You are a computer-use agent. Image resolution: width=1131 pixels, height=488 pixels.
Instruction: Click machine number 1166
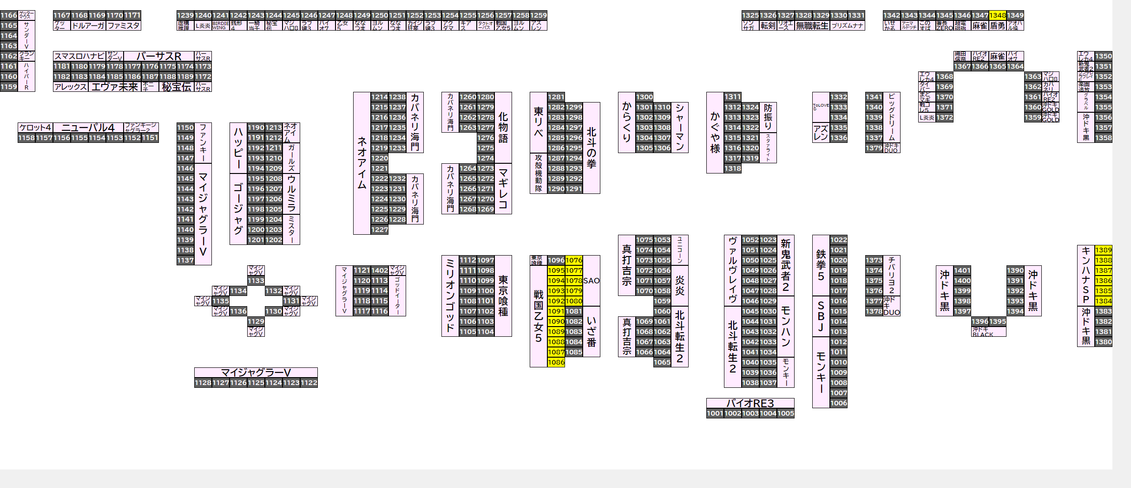(x=9, y=15)
